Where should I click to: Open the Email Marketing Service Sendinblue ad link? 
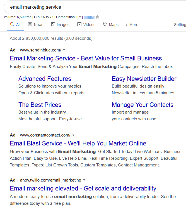86,58
